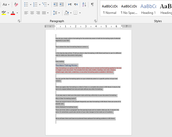Click 'Why is Clear Formatting Useful?' line
Image resolution: width=172 pixels, height=137 pixels.
[66, 98]
